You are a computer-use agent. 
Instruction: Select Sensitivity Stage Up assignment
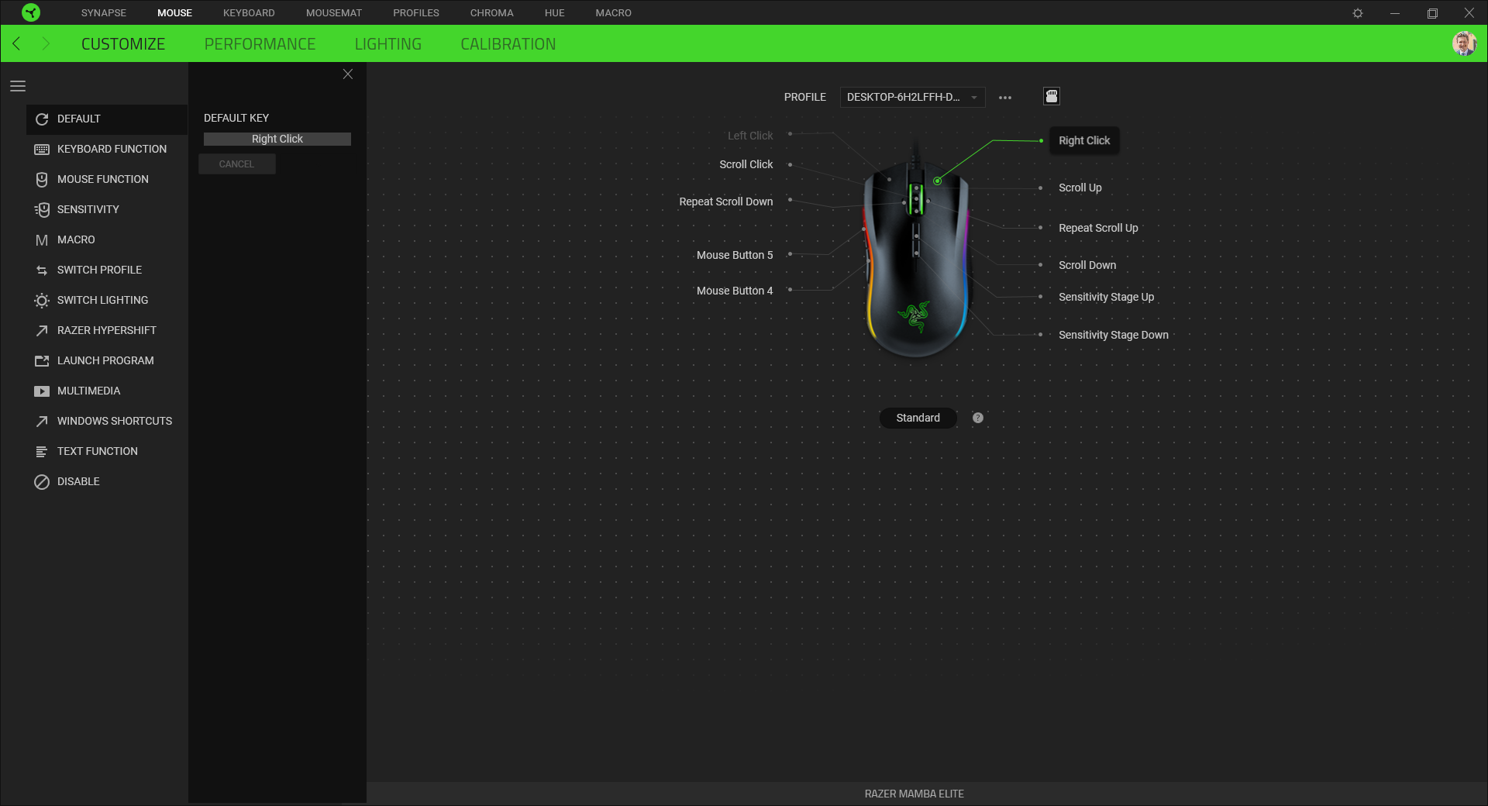pyautogui.click(x=1106, y=297)
